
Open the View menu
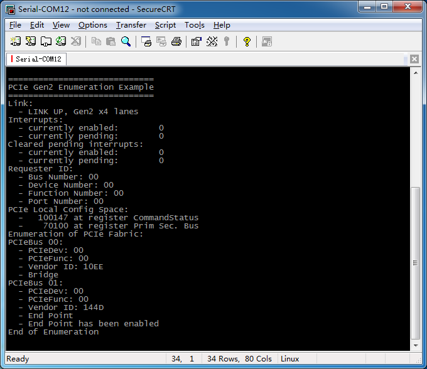tap(61, 25)
